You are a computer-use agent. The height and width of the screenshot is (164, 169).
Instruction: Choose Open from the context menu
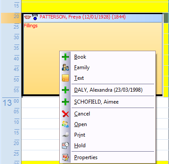pyautogui.click(x=108, y=124)
